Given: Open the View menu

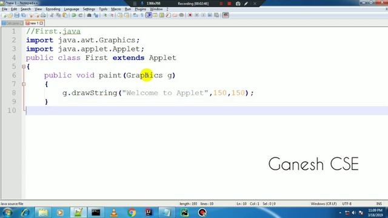Looking at the screenshot, I should click(x=38, y=9).
